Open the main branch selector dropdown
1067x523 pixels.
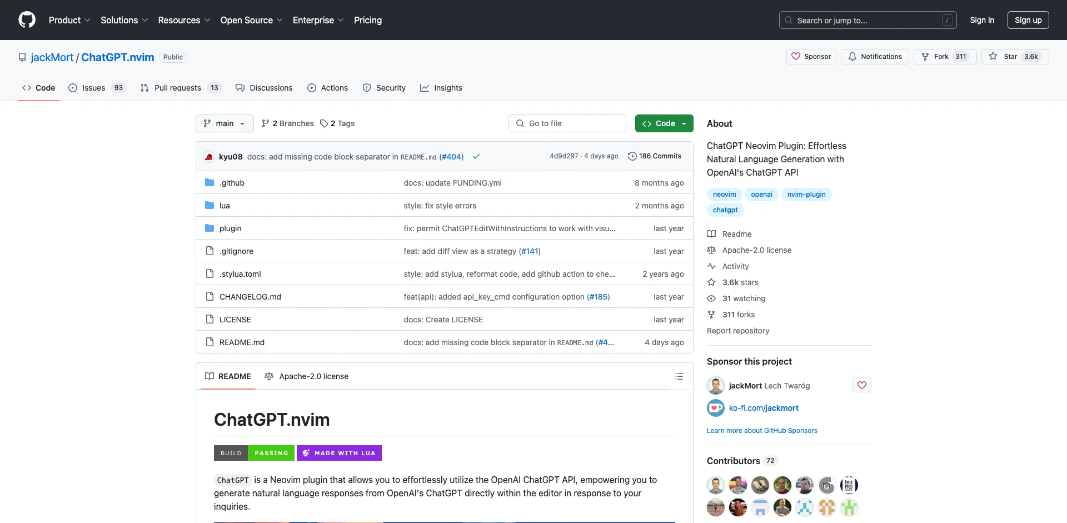[x=225, y=123]
